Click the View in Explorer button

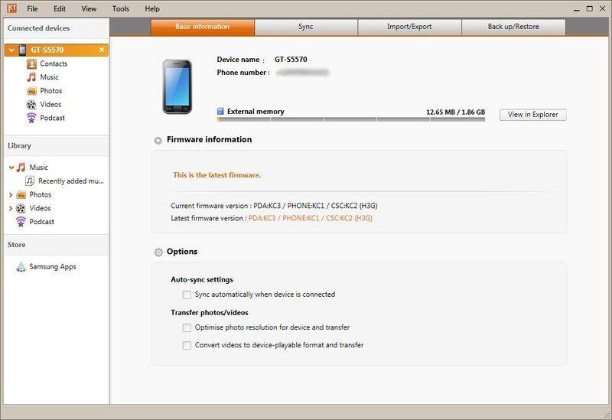[x=532, y=115]
